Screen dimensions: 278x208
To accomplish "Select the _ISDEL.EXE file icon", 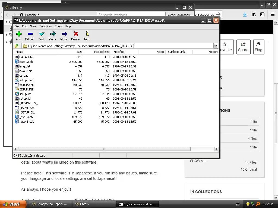I will (17, 108).
